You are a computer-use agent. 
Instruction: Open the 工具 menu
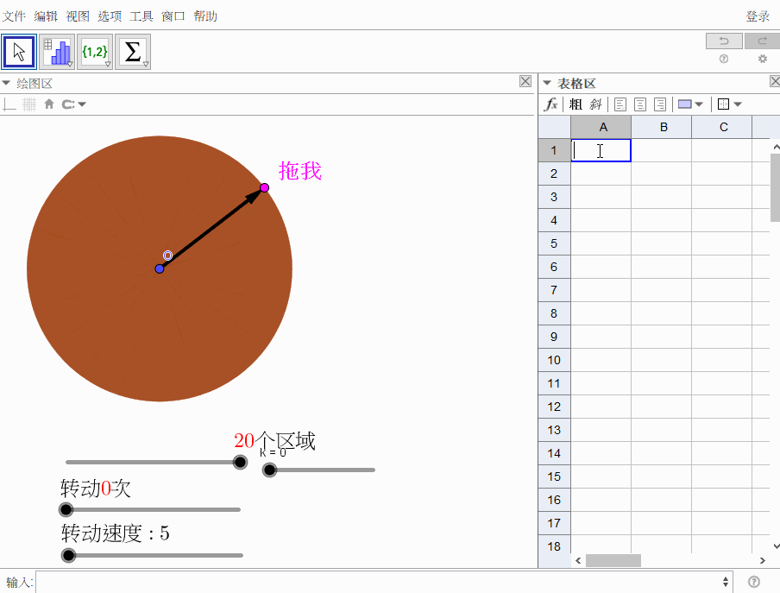(x=142, y=16)
